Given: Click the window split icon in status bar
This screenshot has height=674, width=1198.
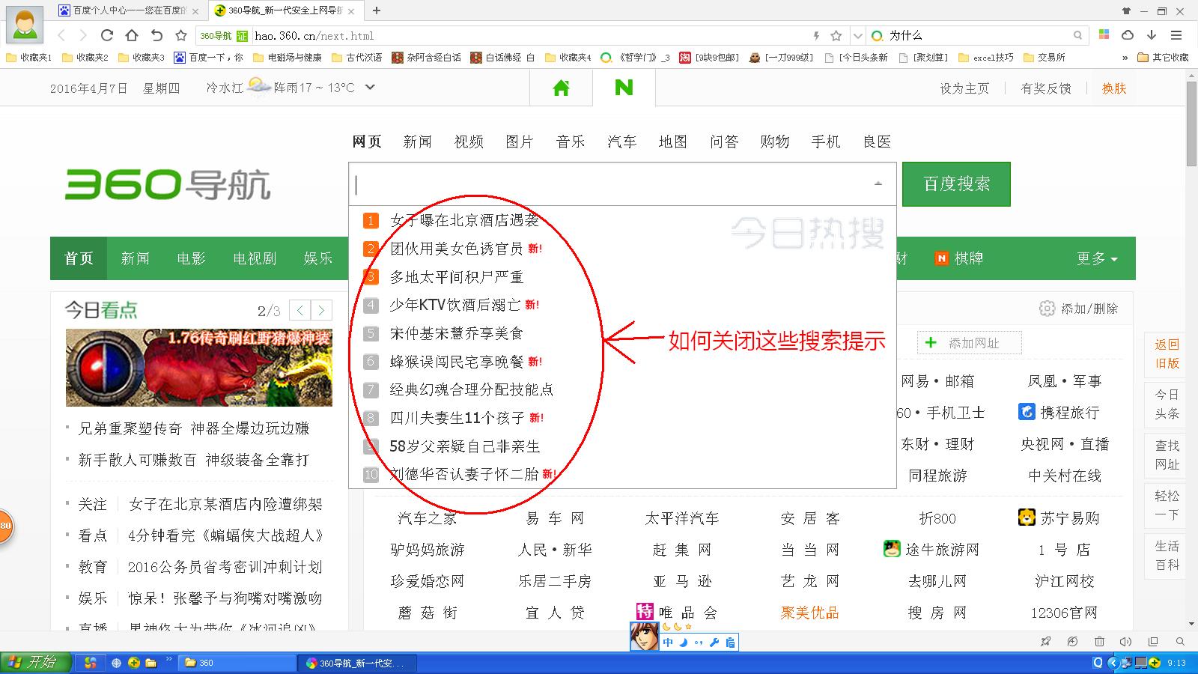Looking at the screenshot, I should pos(1153,642).
